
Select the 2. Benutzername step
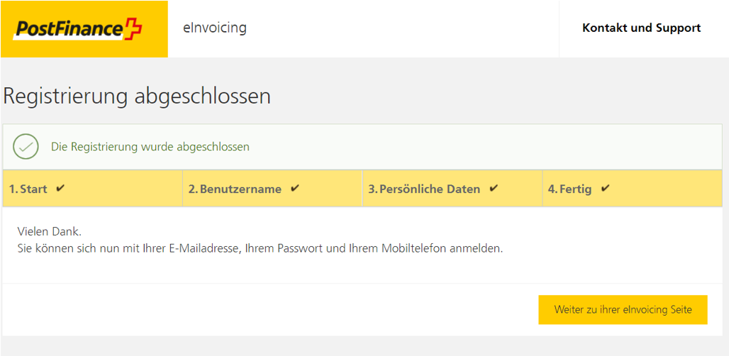(x=272, y=189)
